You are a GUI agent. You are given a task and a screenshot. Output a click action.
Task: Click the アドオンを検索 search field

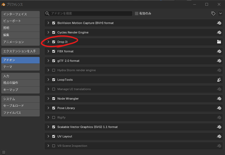[x=89, y=14]
